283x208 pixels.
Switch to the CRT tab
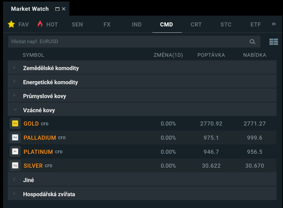pyautogui.click(x=196, y=24)
